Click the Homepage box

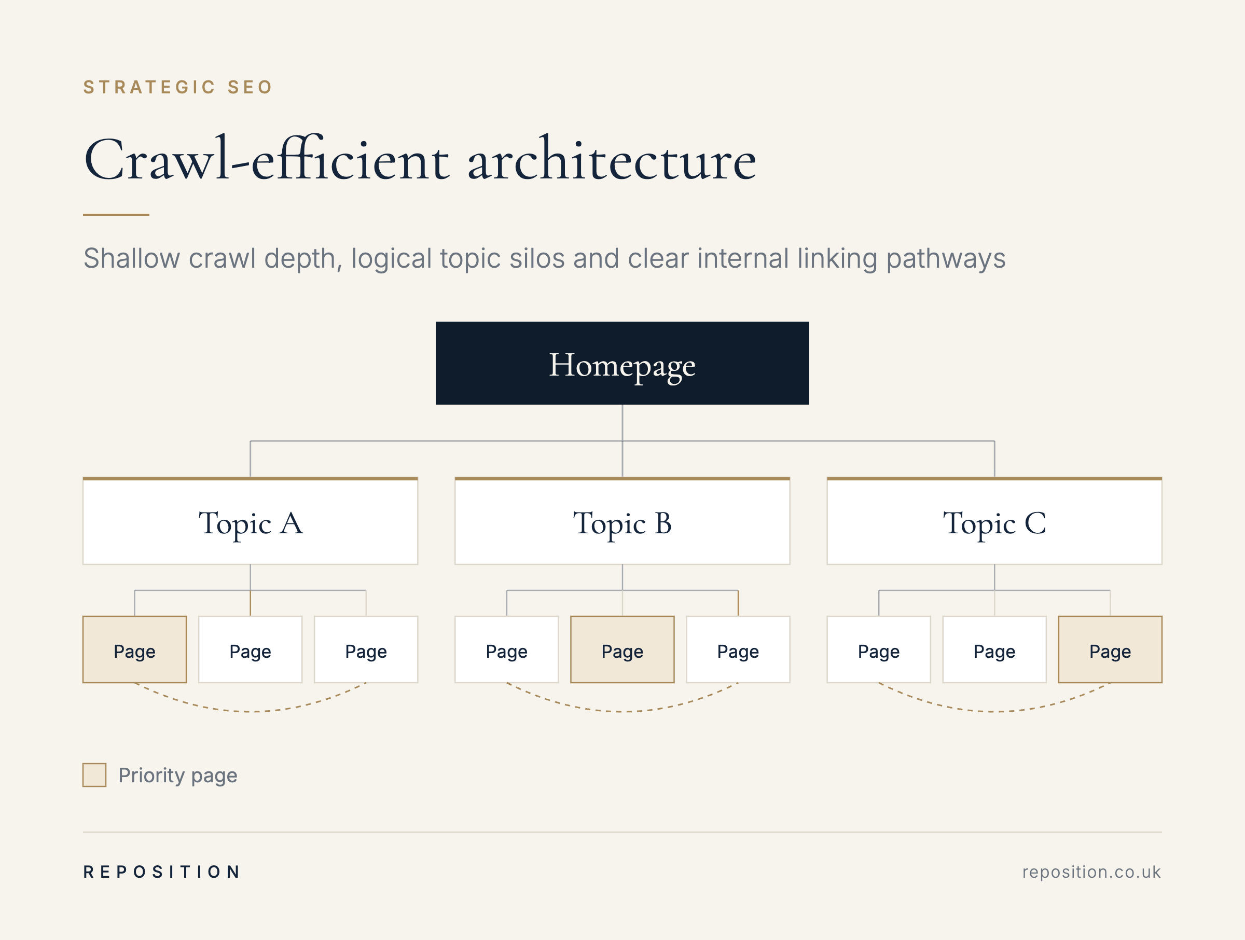(622, 363)
